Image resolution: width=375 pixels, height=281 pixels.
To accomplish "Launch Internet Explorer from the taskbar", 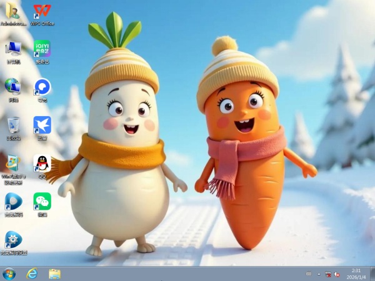I will tap(32, 274).
